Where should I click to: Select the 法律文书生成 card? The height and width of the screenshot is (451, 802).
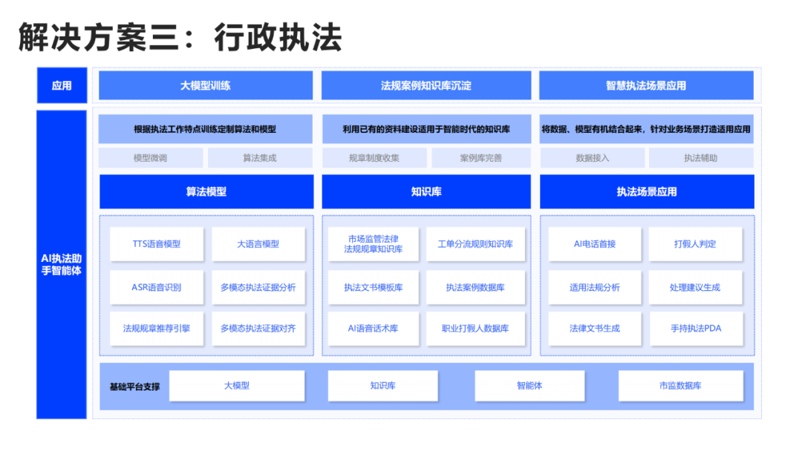coord(594,329)
